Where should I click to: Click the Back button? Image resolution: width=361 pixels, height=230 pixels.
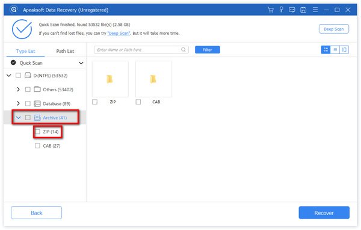coord(36,213)
